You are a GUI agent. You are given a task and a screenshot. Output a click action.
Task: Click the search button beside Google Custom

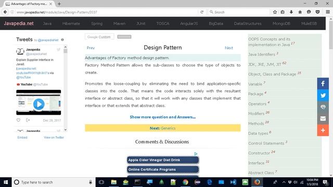[x=124, y=37]
